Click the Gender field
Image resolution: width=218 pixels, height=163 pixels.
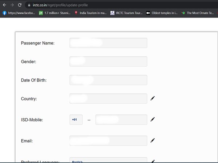pyautogui.click(x=108, y=62)
